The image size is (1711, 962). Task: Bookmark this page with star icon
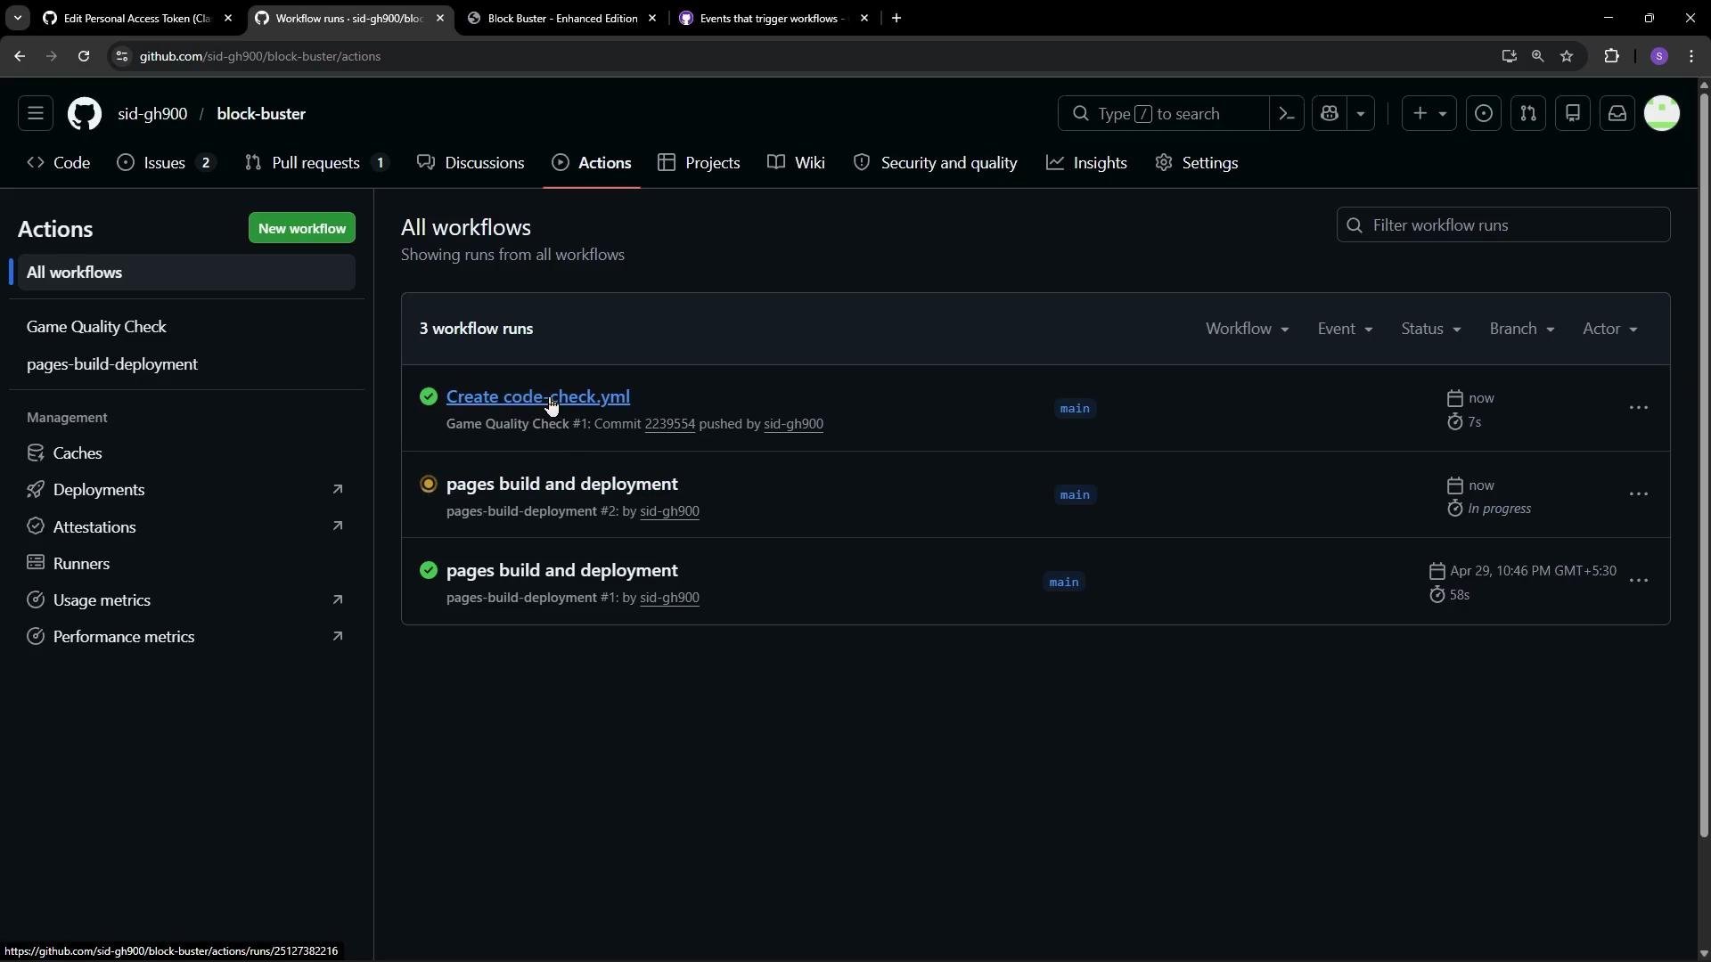click(x=1567, y=56)
